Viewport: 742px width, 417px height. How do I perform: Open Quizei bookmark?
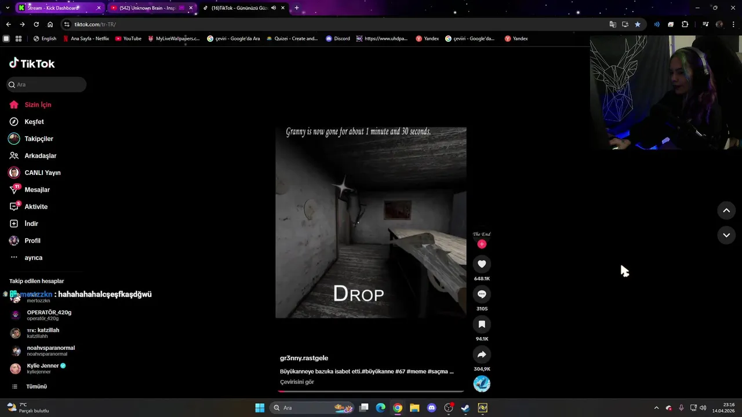click(292, 39)
